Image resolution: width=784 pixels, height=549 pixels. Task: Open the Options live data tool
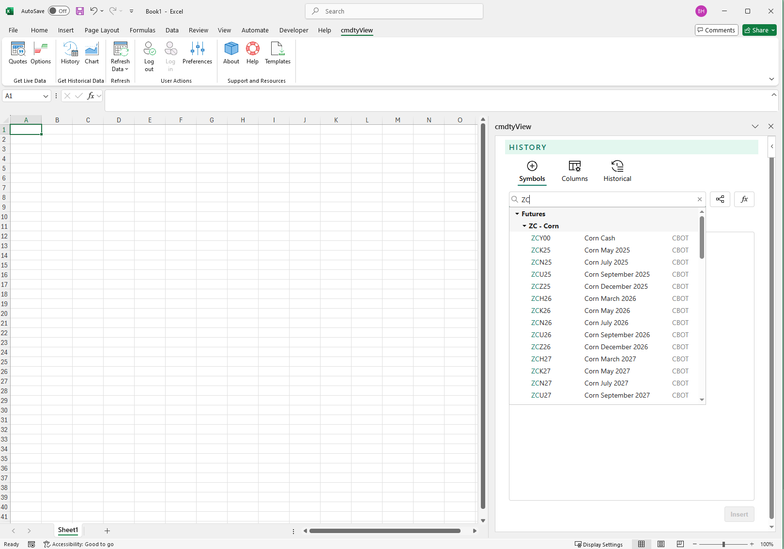41,53
